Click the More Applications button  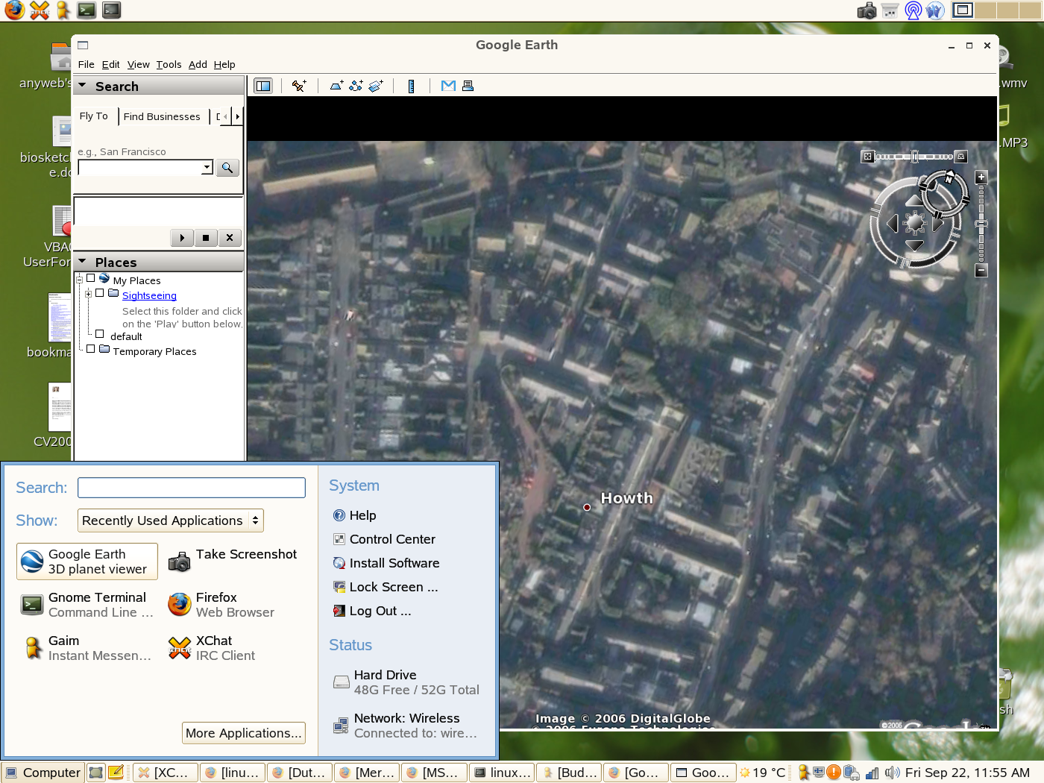pos(244,733)
